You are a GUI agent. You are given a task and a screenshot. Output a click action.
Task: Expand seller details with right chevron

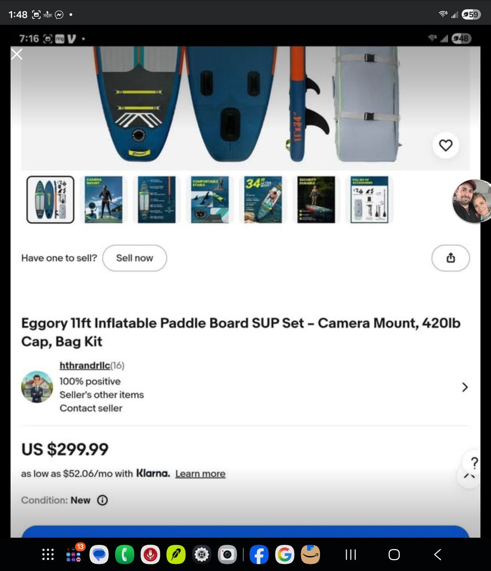click(x=465, y=387)
